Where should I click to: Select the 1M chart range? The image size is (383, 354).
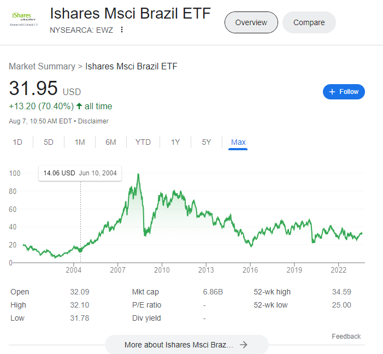pos(80,142)
